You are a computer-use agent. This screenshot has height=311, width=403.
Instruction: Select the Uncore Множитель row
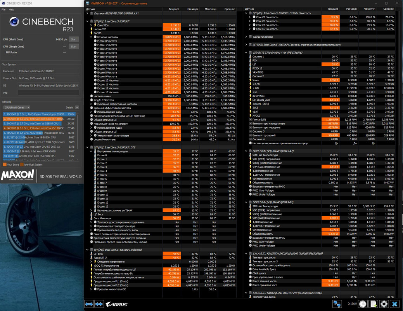[161, 140]
